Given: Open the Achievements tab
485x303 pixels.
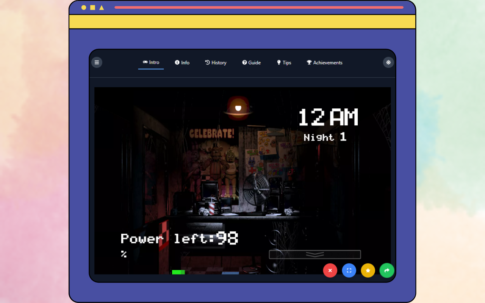Looking at the screenshot, I should point(325,62).
